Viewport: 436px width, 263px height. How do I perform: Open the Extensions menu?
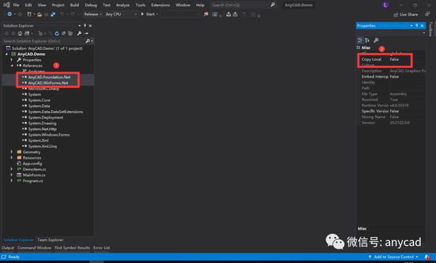pyautogui.click(x=161, y=5)
